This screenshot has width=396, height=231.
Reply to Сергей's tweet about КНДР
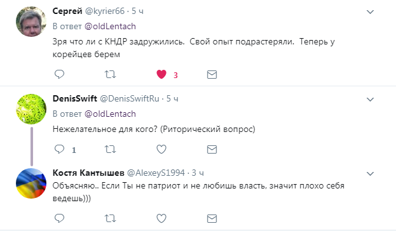(x=60, y=74)
